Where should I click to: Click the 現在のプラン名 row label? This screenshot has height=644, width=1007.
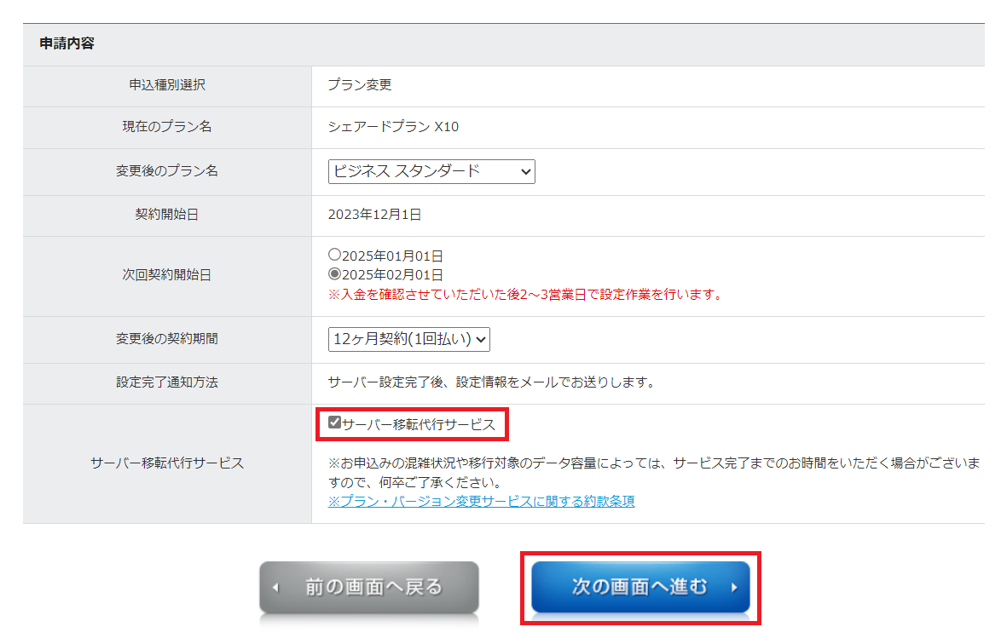point(167,127)
